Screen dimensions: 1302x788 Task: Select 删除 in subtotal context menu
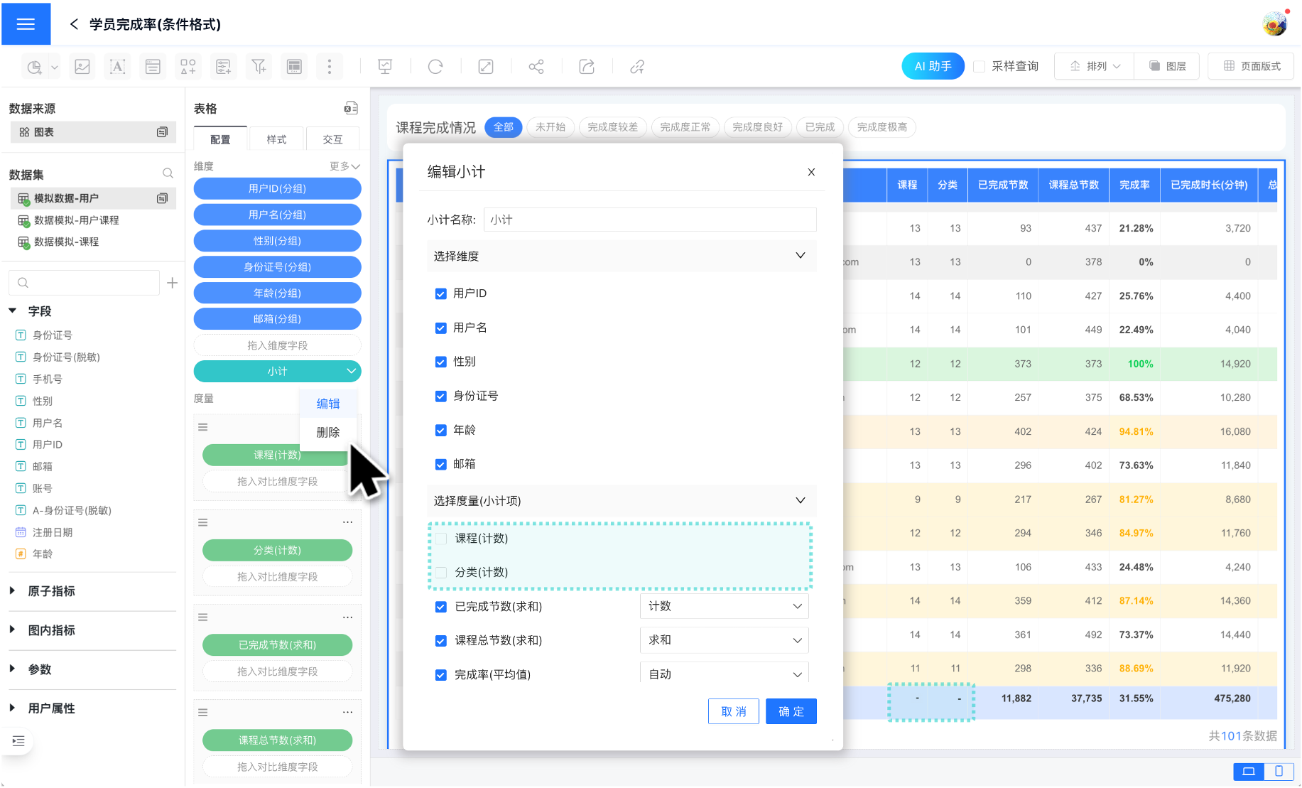pyautogui.click(x=328, y=432)
